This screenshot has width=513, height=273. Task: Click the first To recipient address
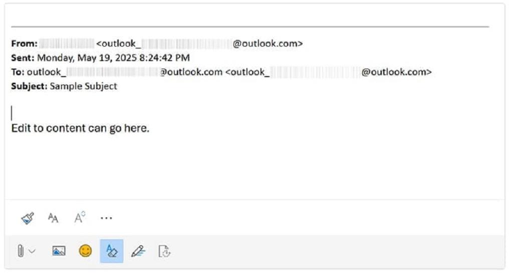[124, 72]
